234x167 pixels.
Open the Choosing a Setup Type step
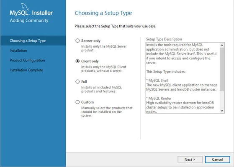pos(33,40)
